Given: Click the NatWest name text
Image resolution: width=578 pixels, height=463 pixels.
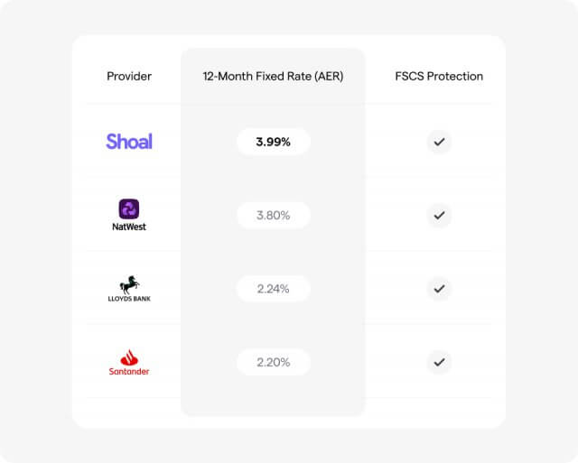Looking at the screenshot, I should (x=129, y=227).
